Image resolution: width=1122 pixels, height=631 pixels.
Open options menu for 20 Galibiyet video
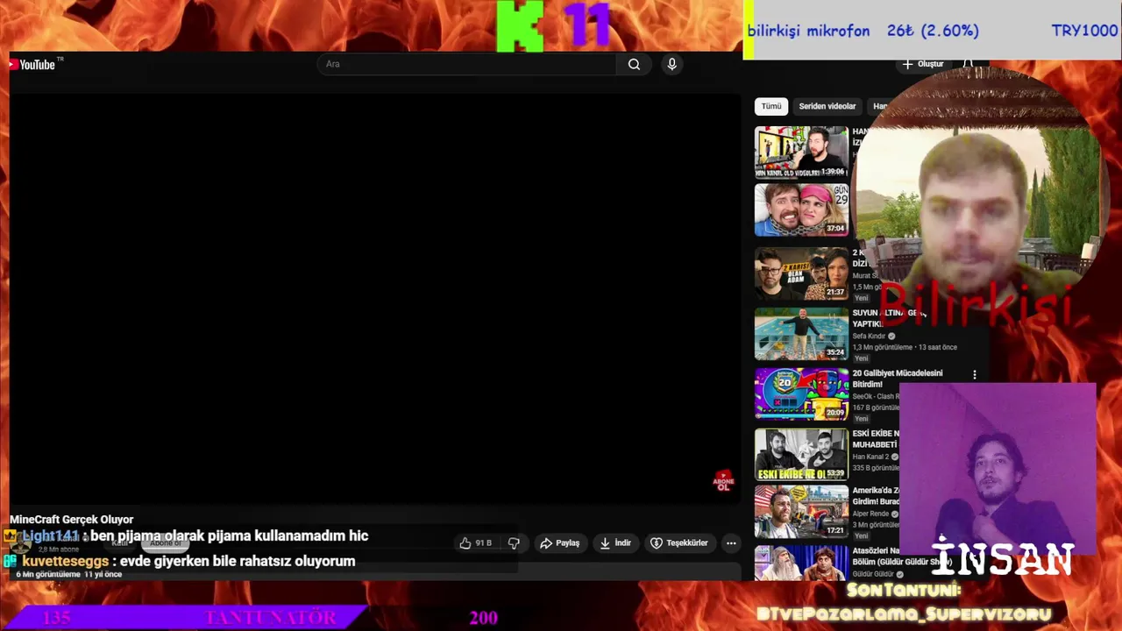[974, 375]
